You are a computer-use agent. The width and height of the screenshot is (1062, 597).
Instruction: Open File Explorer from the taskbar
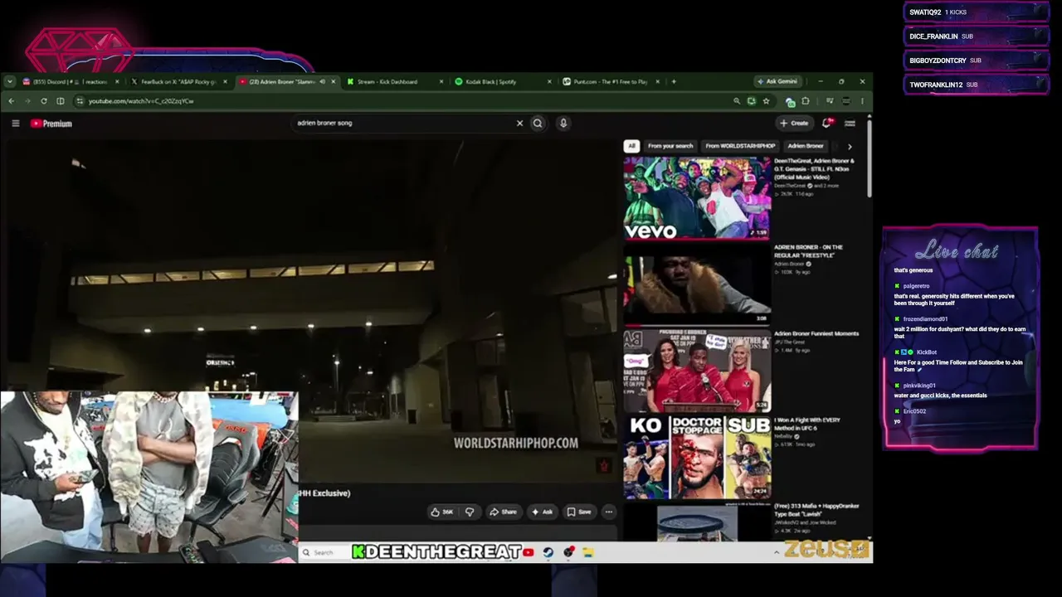tap(587, 552)
